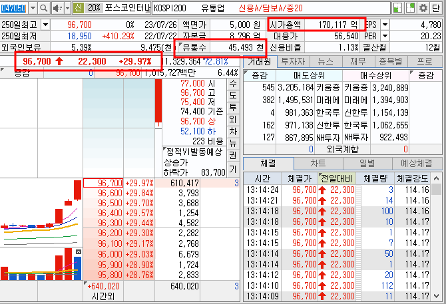The image size is (446, 304).
Task: Click the 기 side button
Action: (233, 170)
